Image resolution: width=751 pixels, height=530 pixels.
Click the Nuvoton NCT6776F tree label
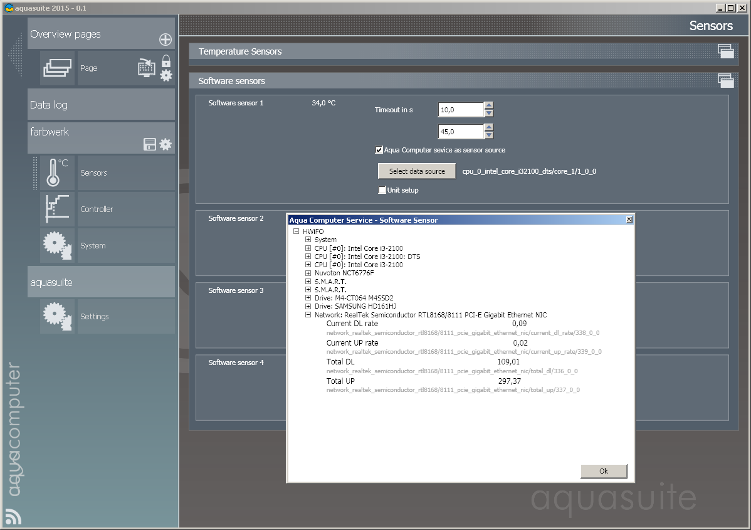click(344, 273)
